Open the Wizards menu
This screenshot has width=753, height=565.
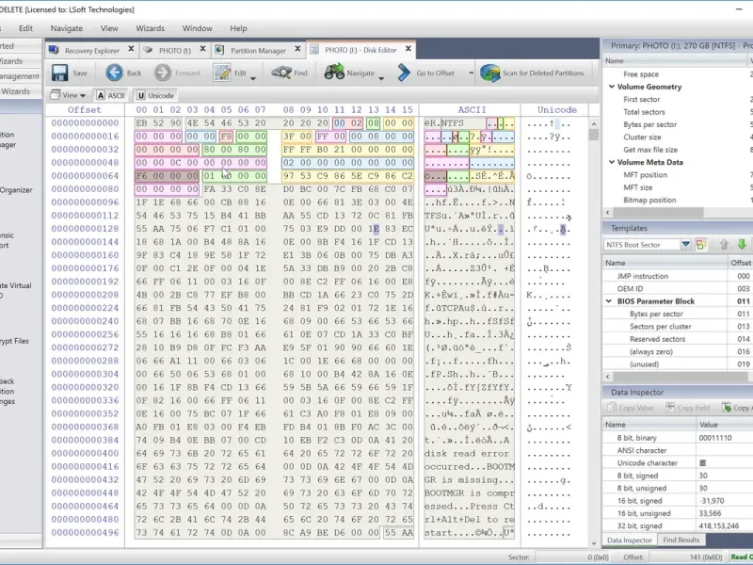point(151,28)
